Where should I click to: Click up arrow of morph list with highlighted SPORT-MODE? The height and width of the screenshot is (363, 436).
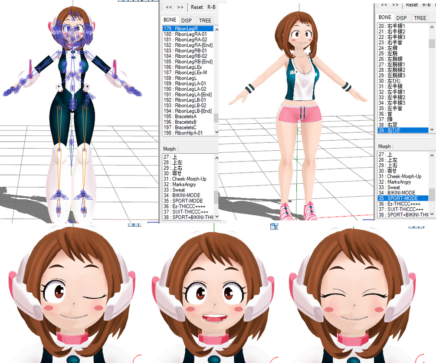(x=432, y=155)
